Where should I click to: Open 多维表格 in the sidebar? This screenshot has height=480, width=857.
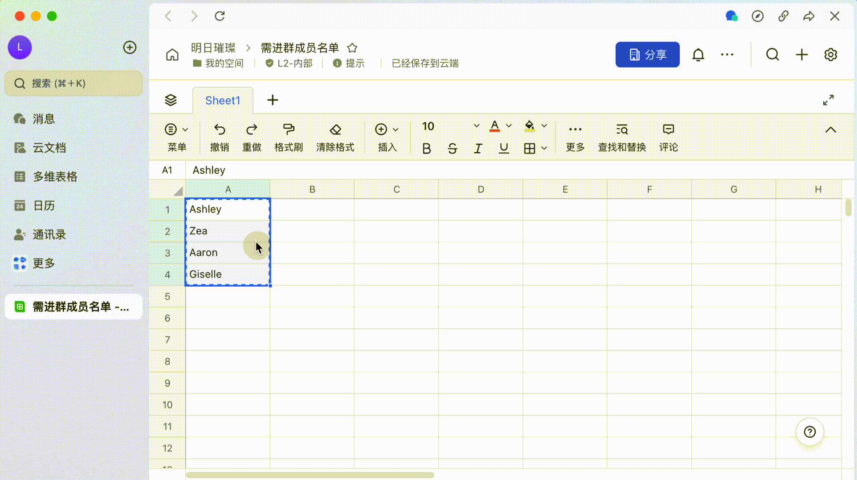tap(73, 177)
